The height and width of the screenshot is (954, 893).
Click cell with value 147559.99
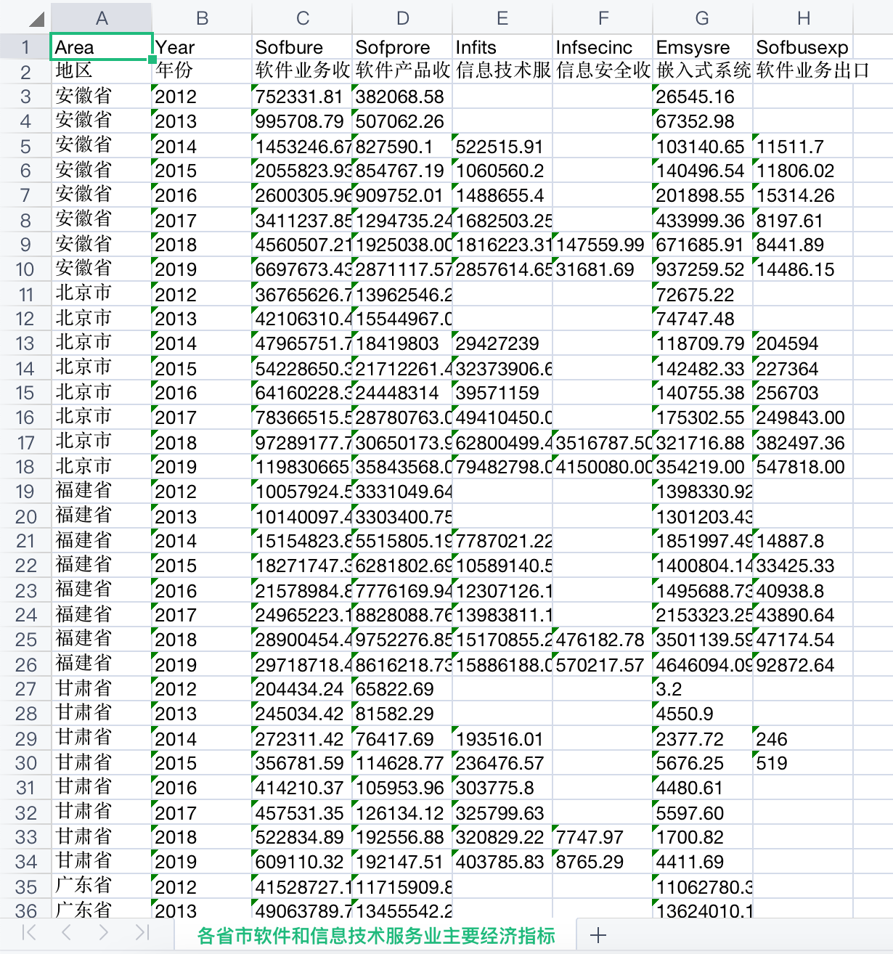(x=603, y=245)
